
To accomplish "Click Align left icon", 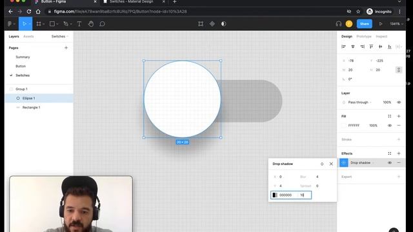I will (x=343, y=46).
